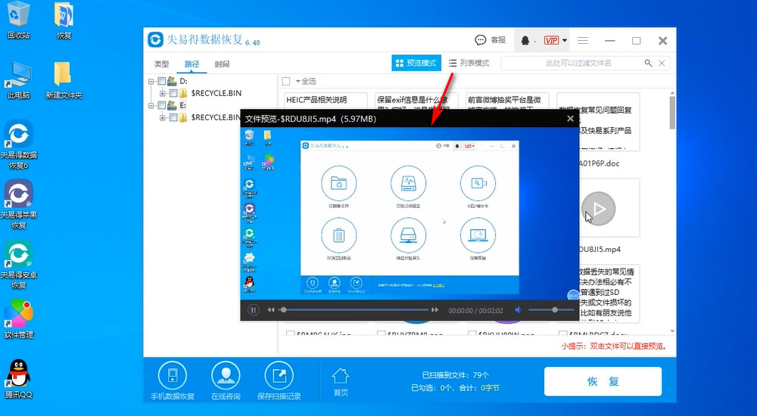Viewport: 757px width, 416px height.
Task: Pause the preview video
Action: (x=253, y=310)
